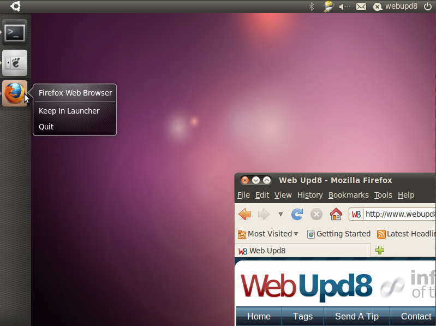436x326 pixels.
Task: Open Firefox Bookmarks menu
Action: coord(349,195)
